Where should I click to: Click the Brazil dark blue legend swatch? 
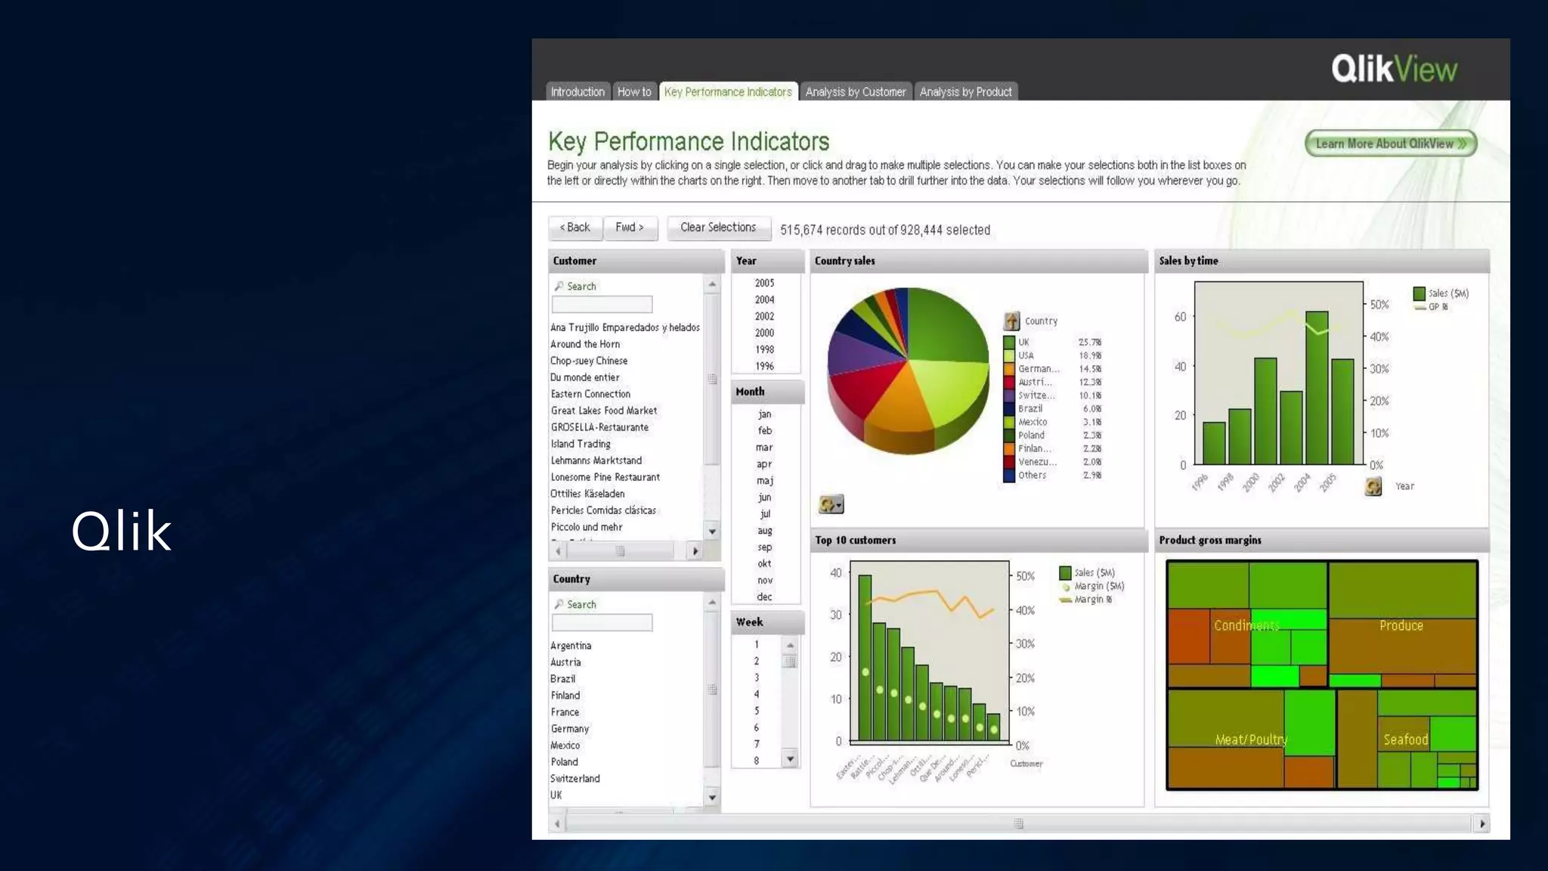[x=1009, y=409]
